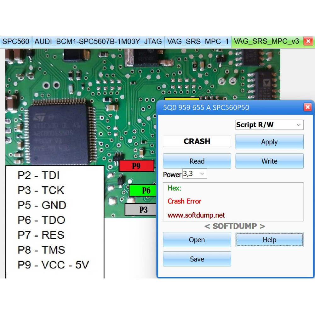315x315 pixels.
Task: Switch to the SPC560 tab
Action: pyautogui.click(x=16, y=42)
